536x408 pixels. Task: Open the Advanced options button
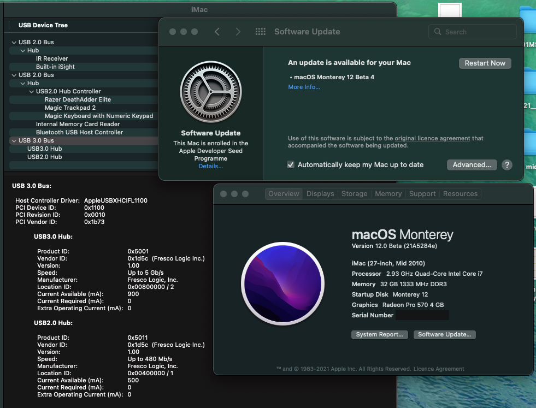coord(472,165)
